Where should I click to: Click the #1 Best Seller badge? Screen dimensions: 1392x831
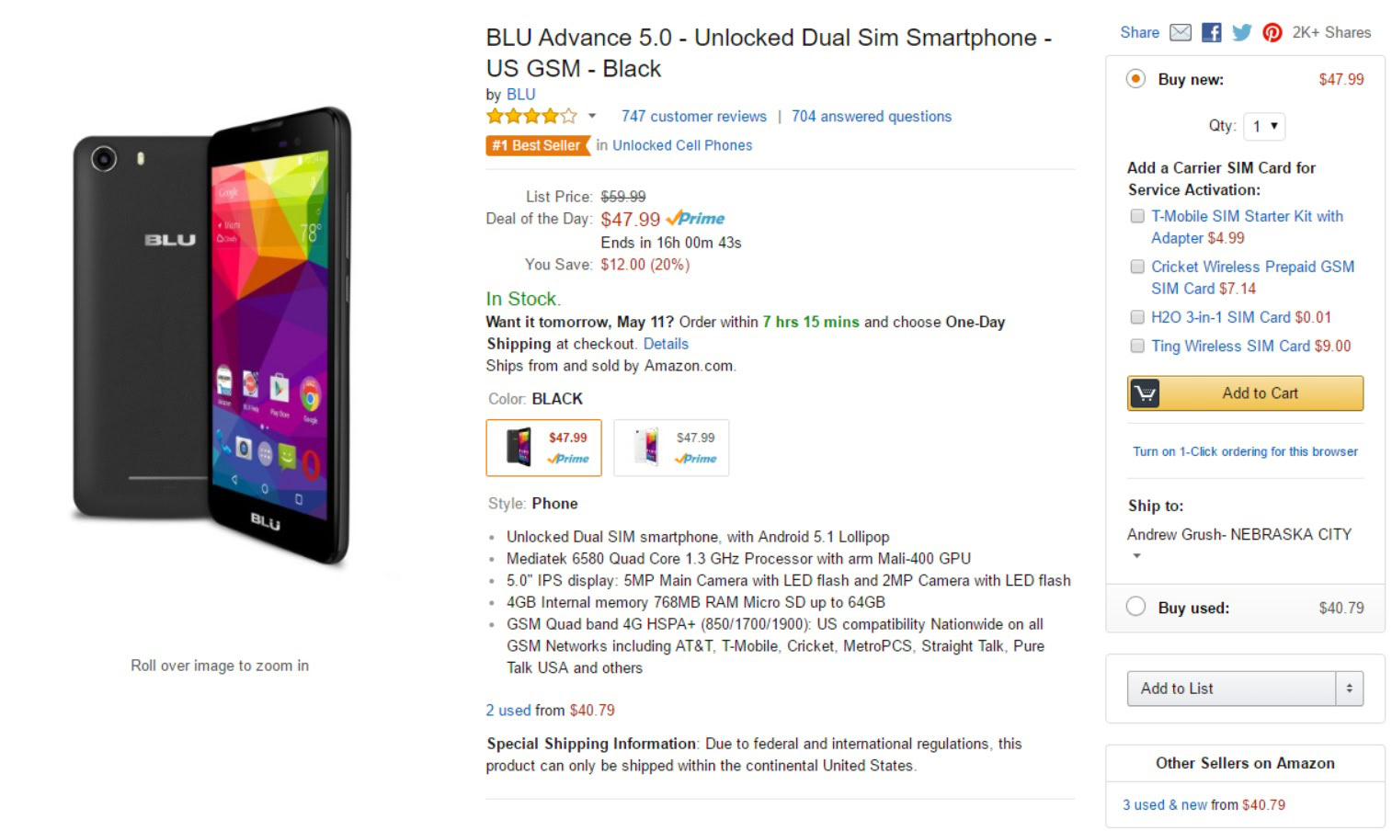[x=536, y=145]
